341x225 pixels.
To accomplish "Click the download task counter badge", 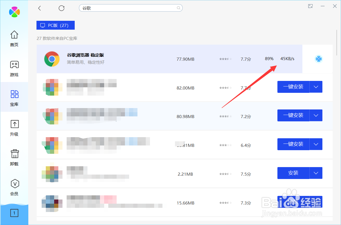I will coord(14,213).
